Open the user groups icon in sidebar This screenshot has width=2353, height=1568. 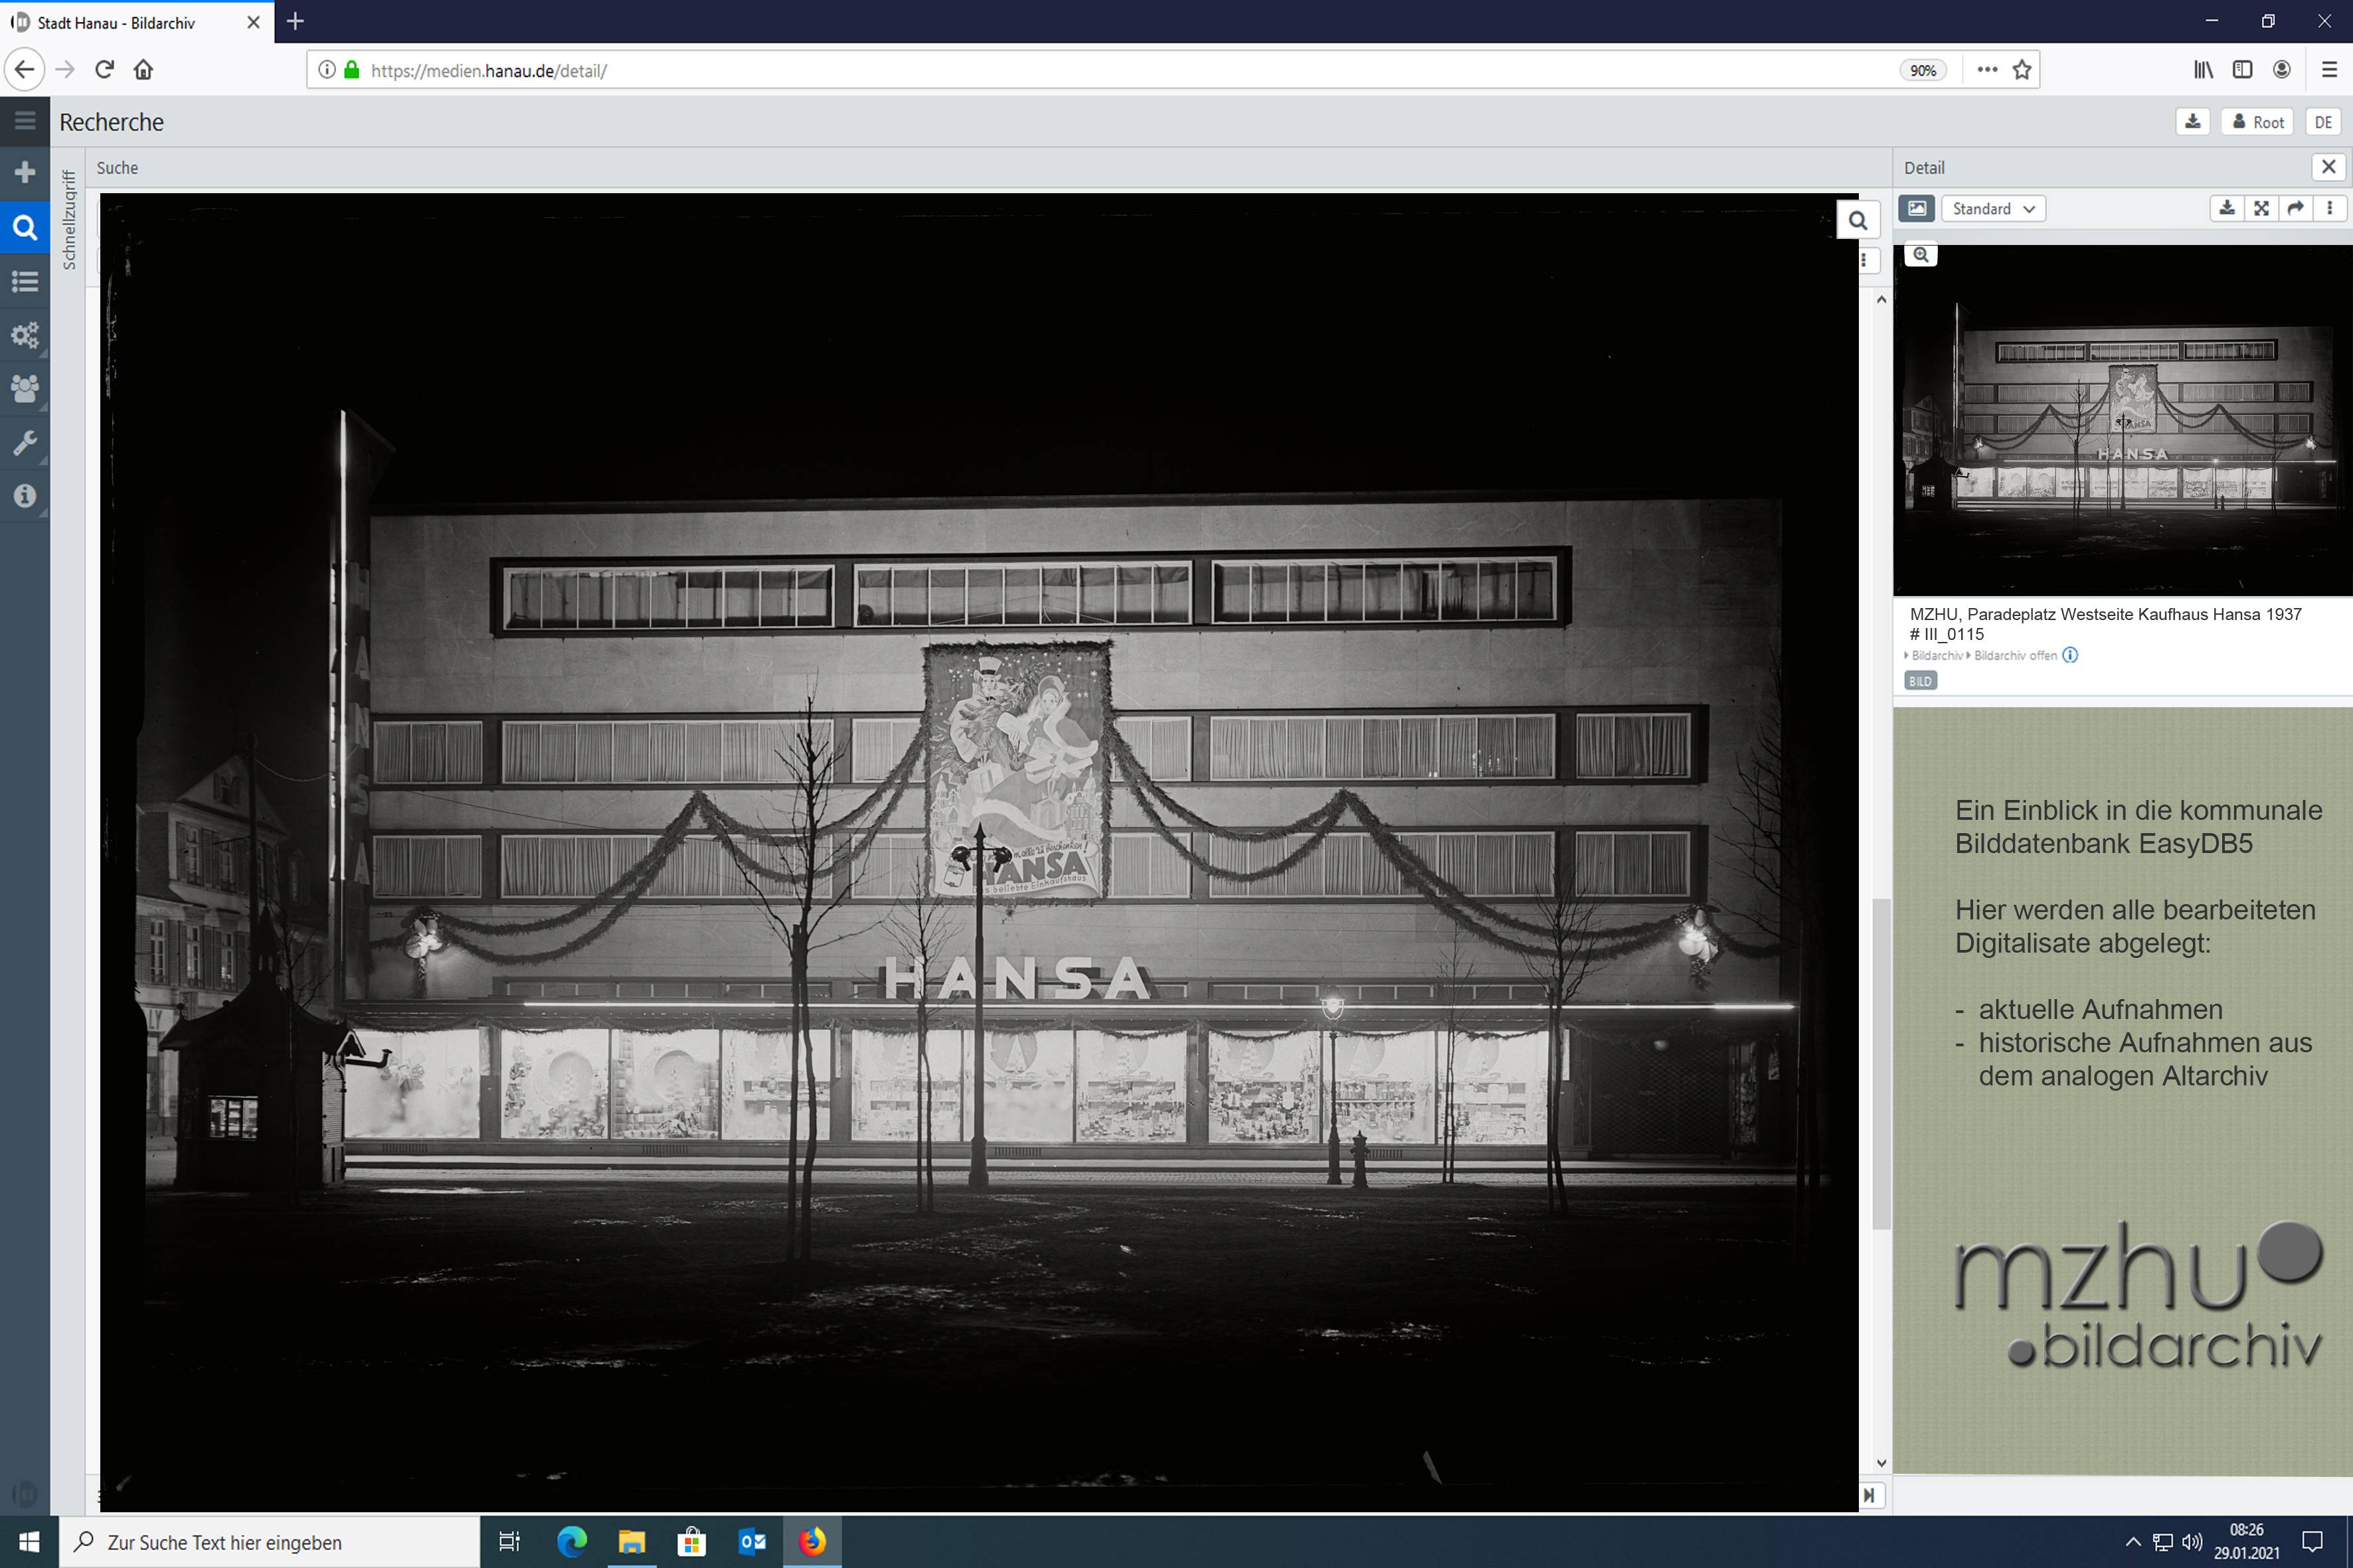coord(25,388)
